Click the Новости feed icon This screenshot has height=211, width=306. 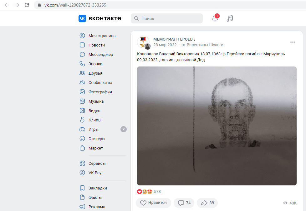(82, 45)
